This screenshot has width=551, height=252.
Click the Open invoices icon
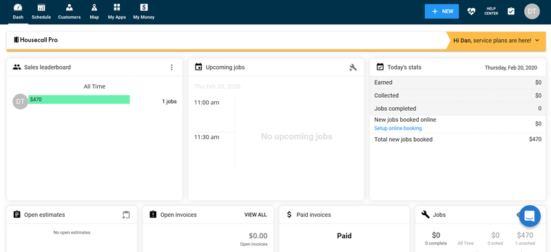point(153,214)
